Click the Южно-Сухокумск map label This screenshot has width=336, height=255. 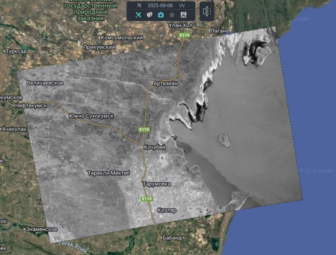tap(91, 116)
